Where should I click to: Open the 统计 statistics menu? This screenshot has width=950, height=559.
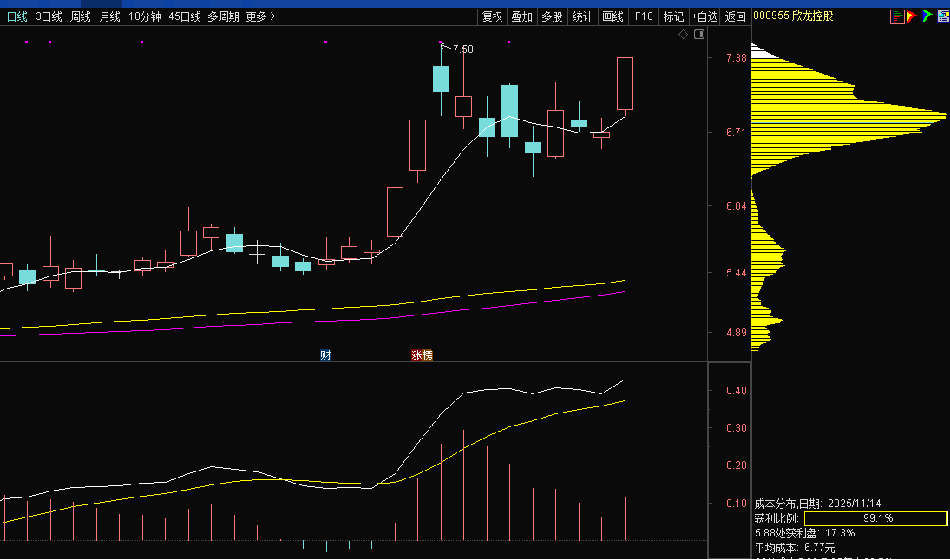pos(582,17)
